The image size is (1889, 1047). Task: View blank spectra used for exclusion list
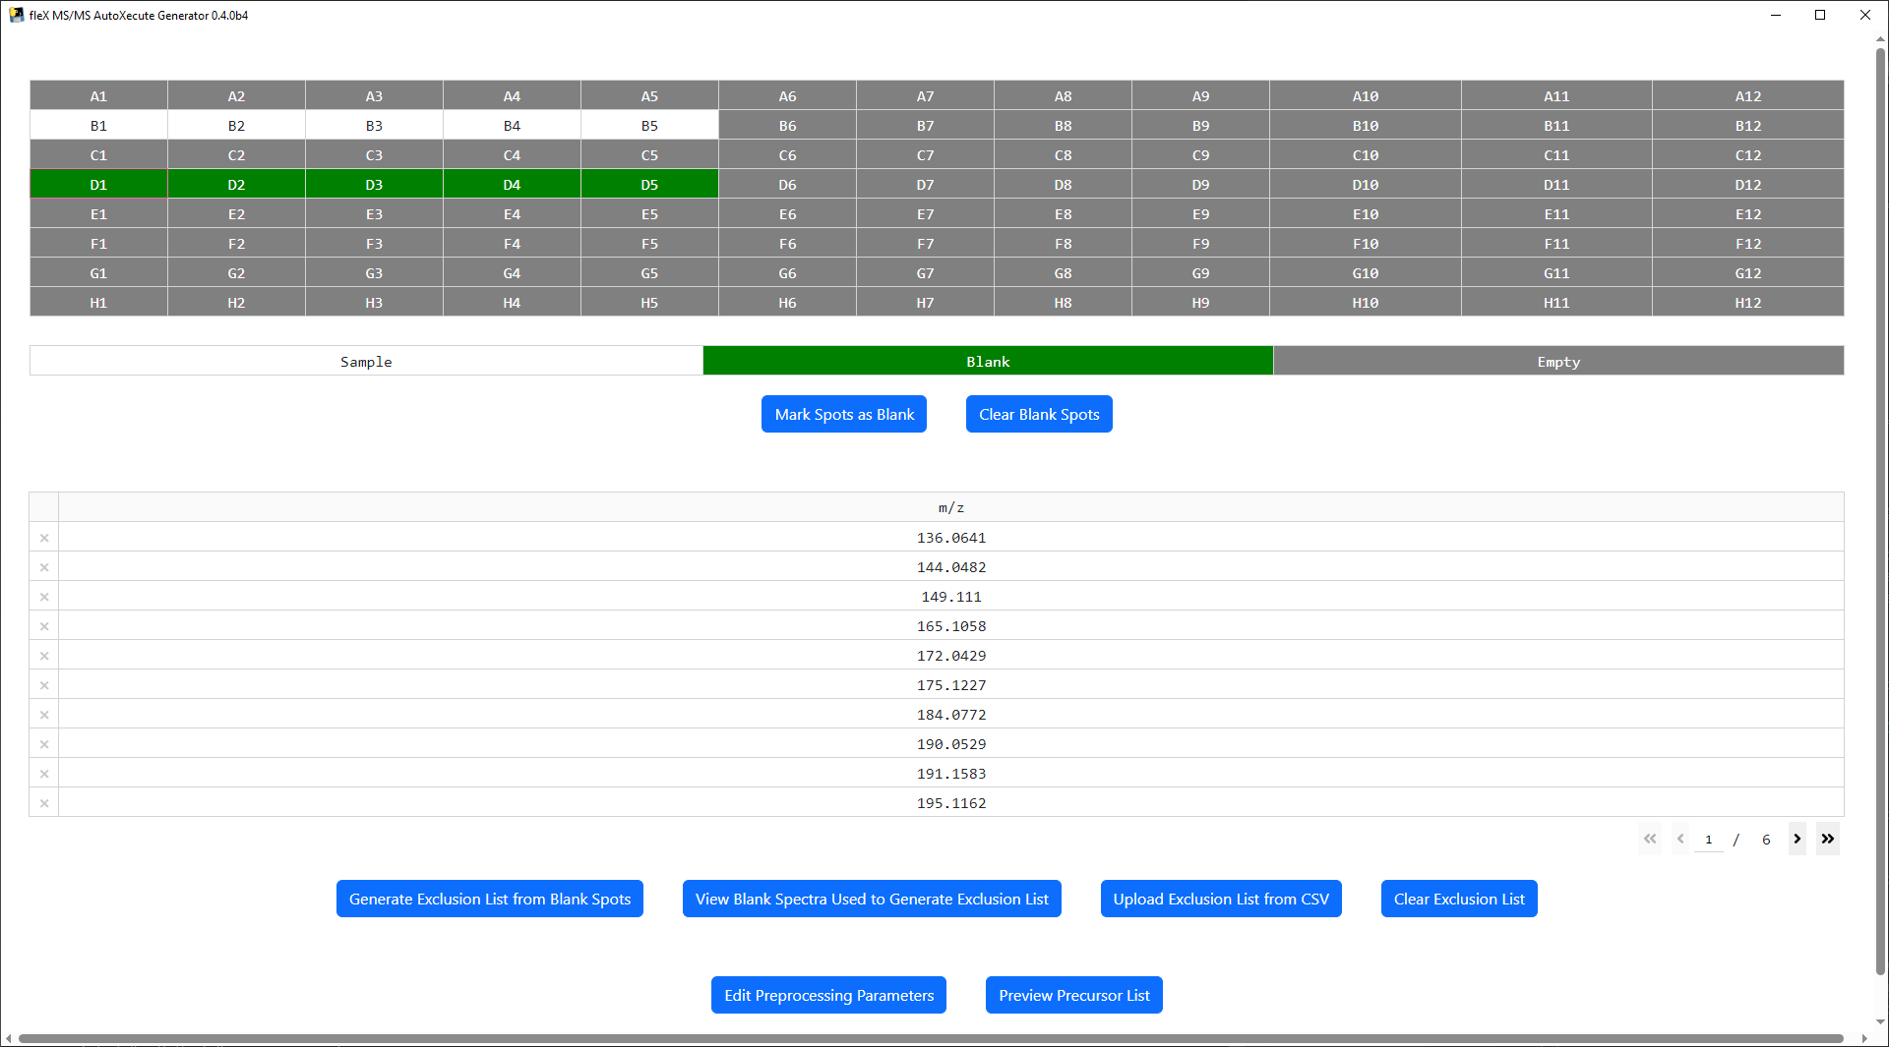click(872, 899)
